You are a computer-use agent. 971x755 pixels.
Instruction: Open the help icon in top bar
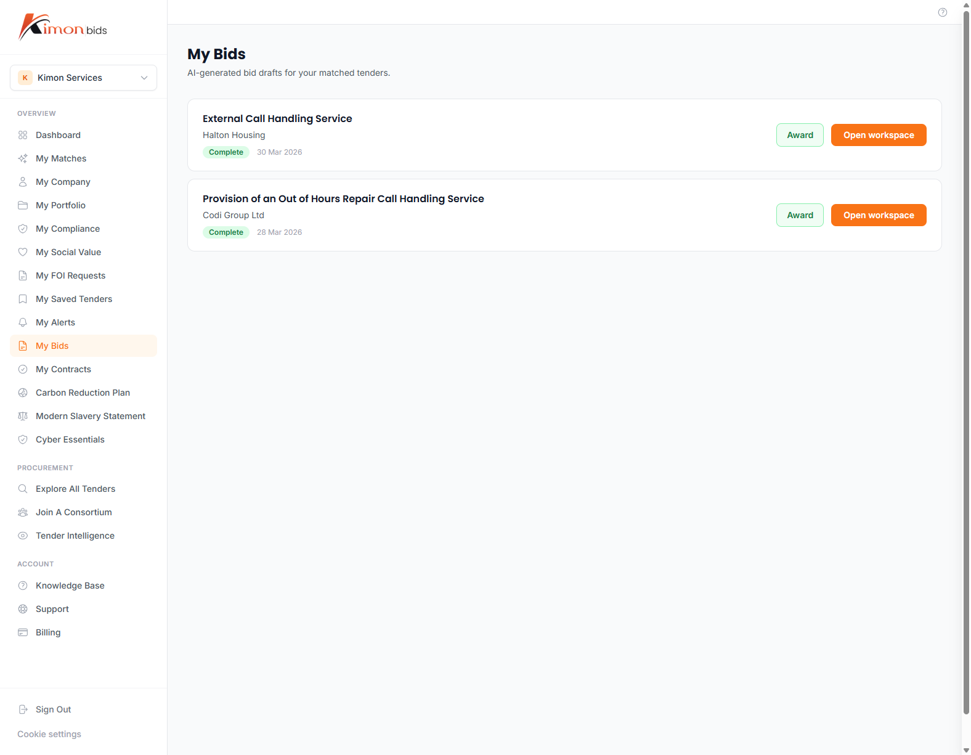coord(943,12)
